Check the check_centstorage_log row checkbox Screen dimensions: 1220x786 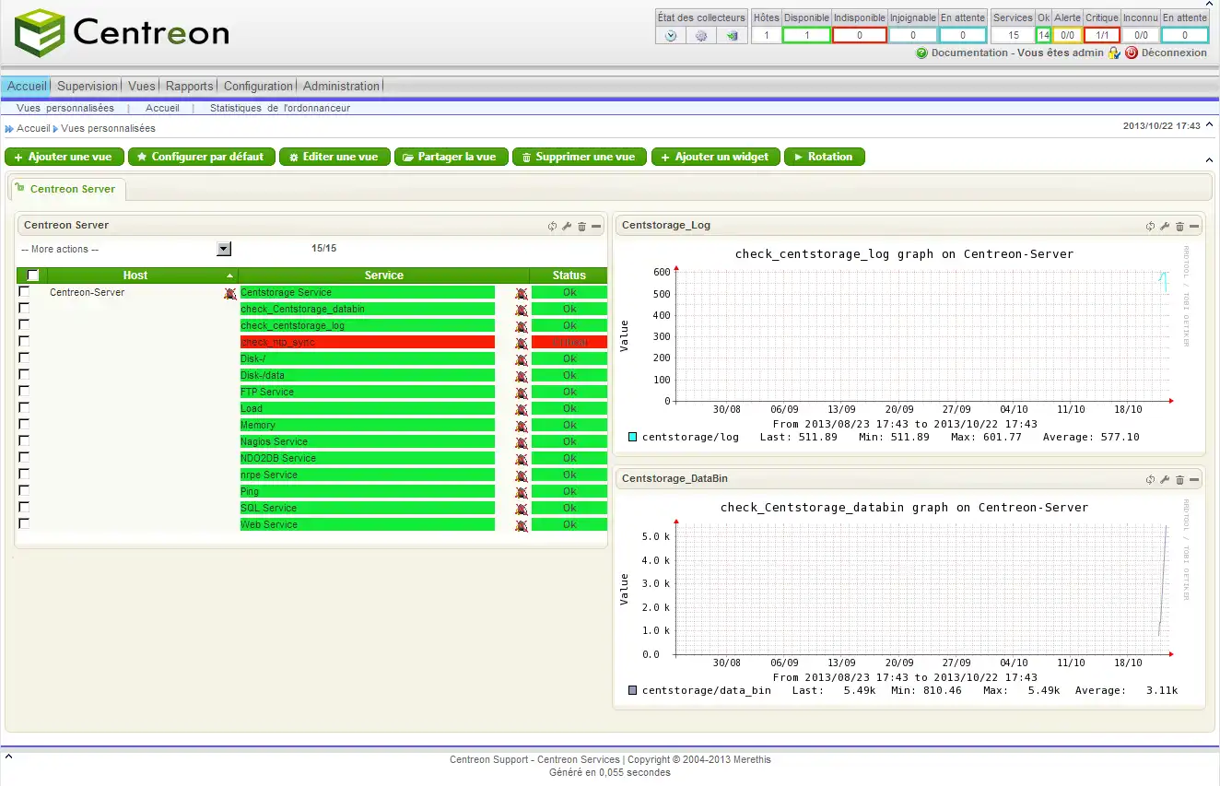[x=24, y=324]
